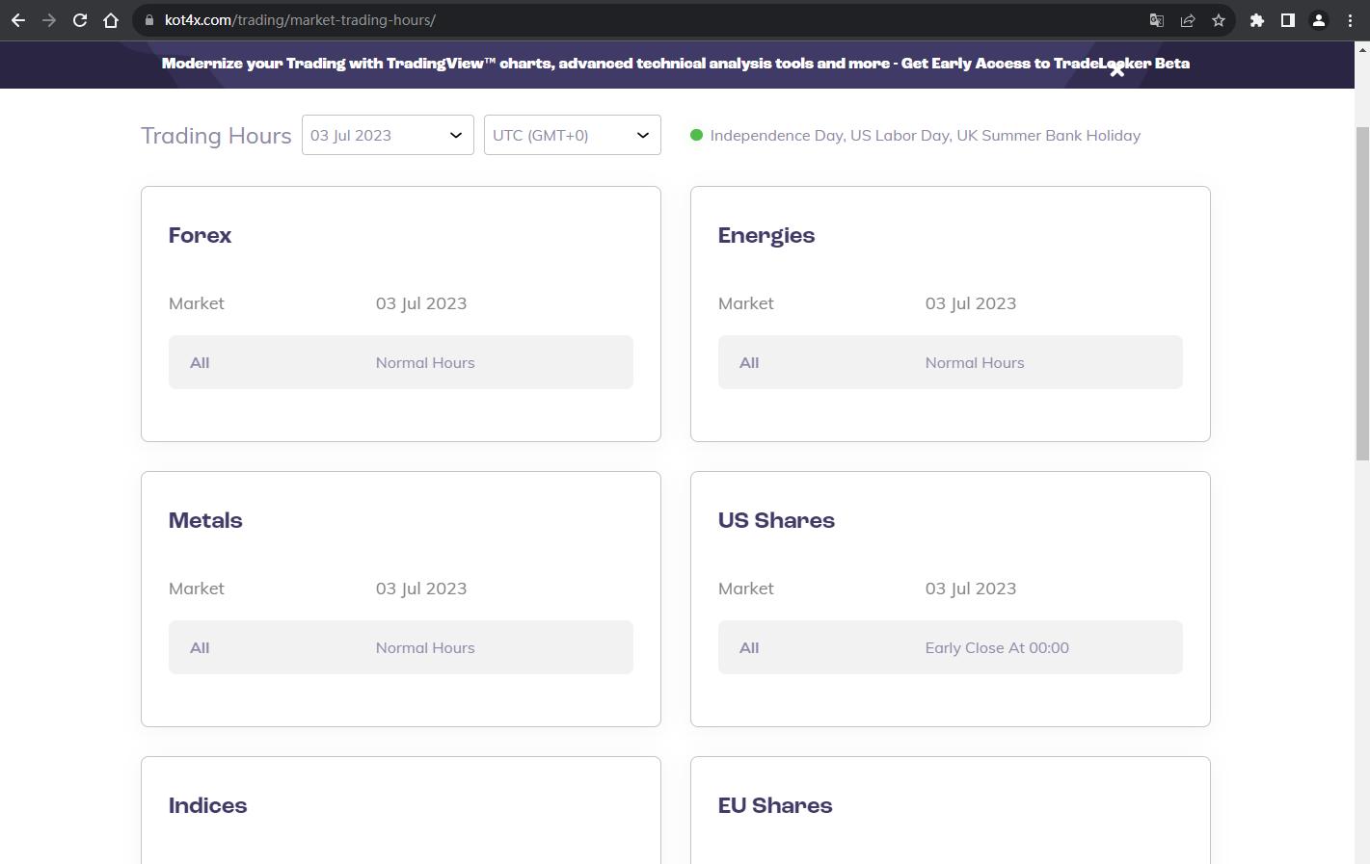Click the date in the Energies card

click(x=971, y=303)
